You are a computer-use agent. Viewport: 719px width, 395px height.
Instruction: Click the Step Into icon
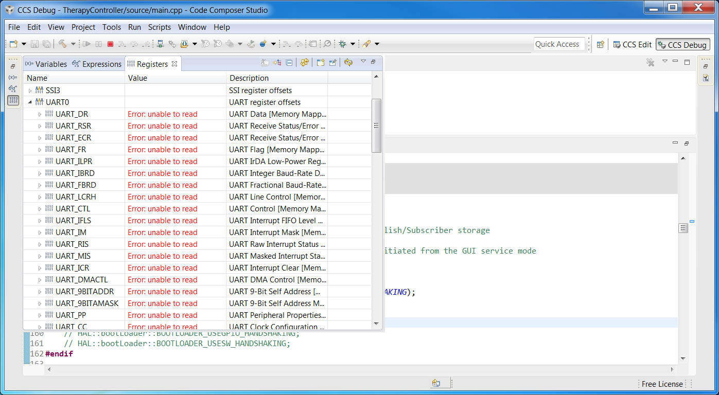(122, 44)
